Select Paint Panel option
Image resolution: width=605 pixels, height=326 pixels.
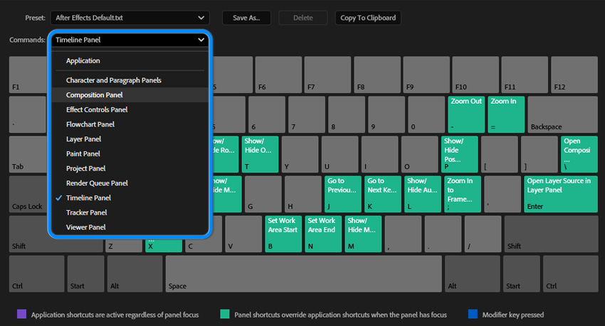130,153
